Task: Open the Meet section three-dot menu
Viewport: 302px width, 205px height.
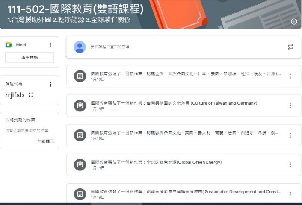Action: [50, 45]
